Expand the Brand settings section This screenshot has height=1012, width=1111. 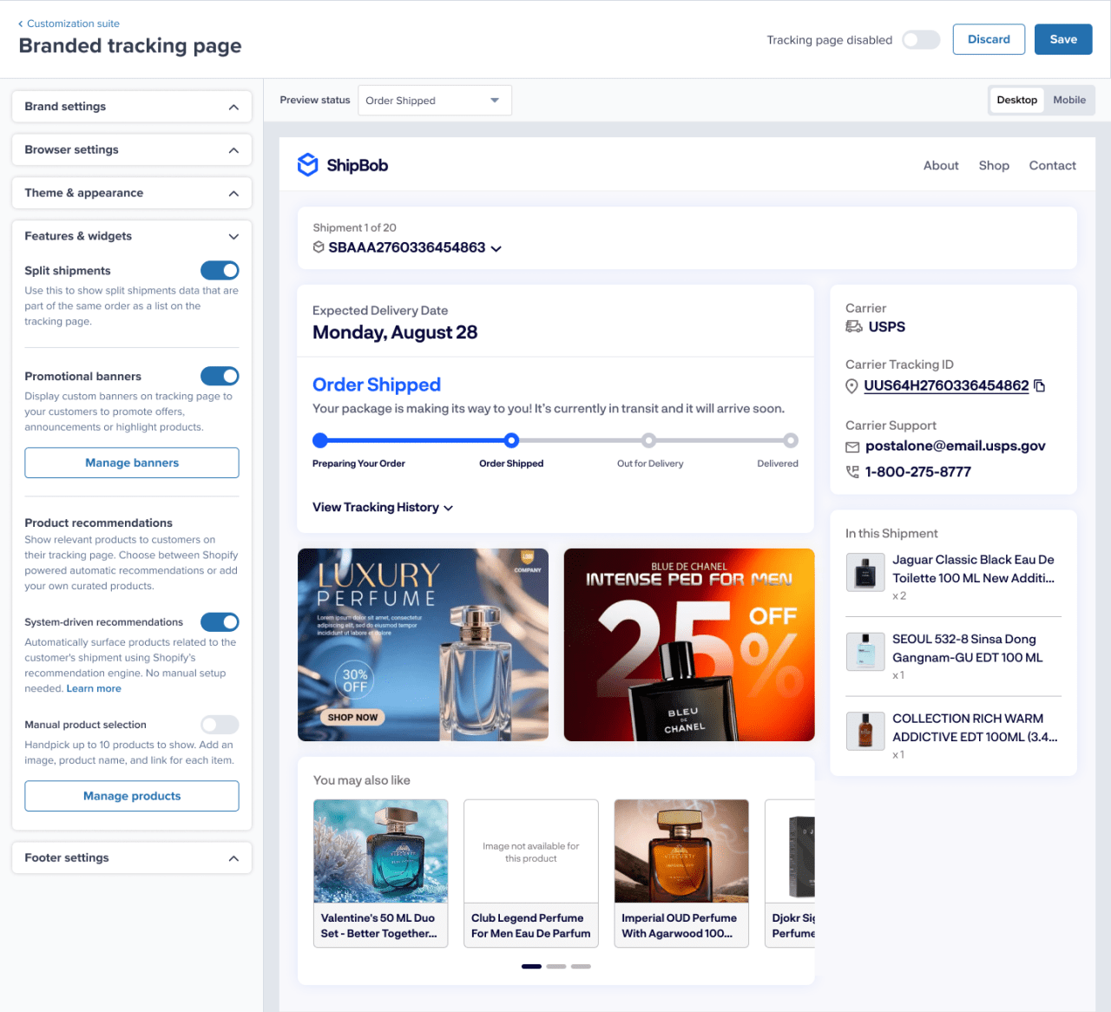point(132,107)
